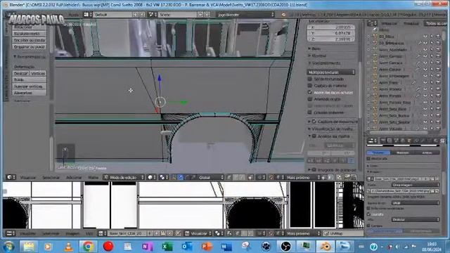Image resolution: width=450 pixels, height=253 pixels.
Task: Toggle the Usar alfa checkbox
Action: click(368, 214)
